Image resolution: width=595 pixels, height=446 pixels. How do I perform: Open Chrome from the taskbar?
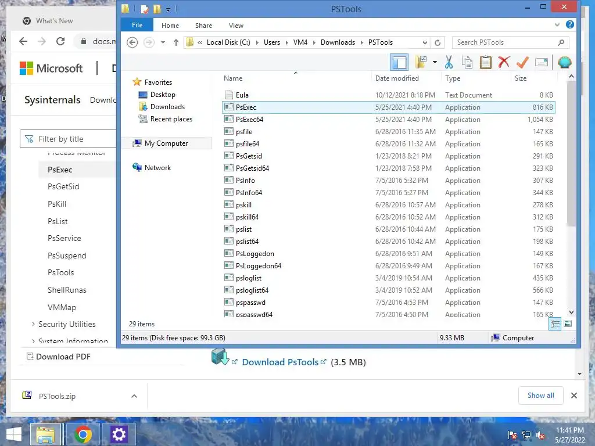(x=83, y=434)
